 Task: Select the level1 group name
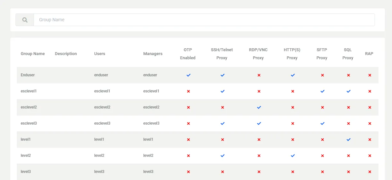[25, 139]
